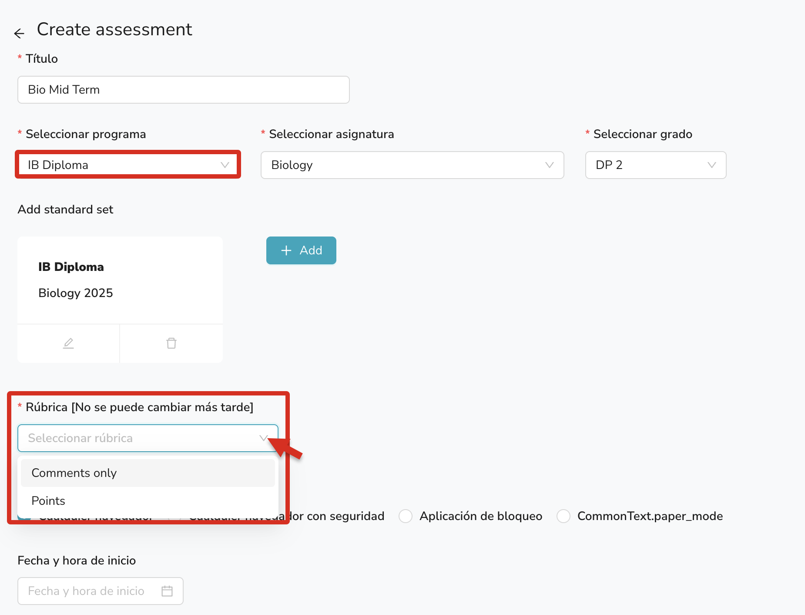Click the Título field containing Bio Mid Term

pos(183,90)
